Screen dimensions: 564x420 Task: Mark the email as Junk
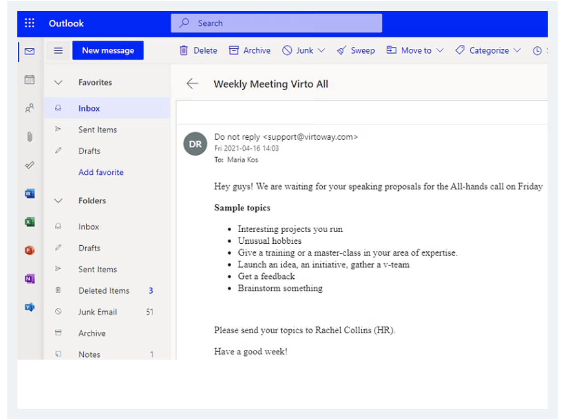click(298, 50)
